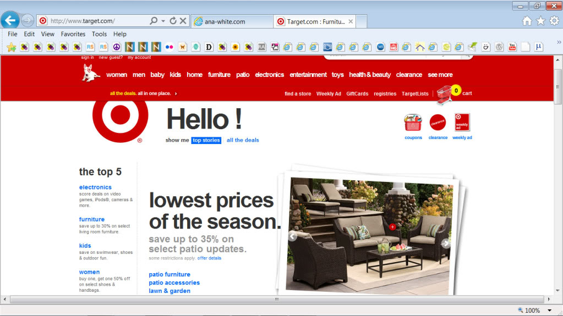
Task: Open the red clearance circle icon
Action: pos(438,123)
